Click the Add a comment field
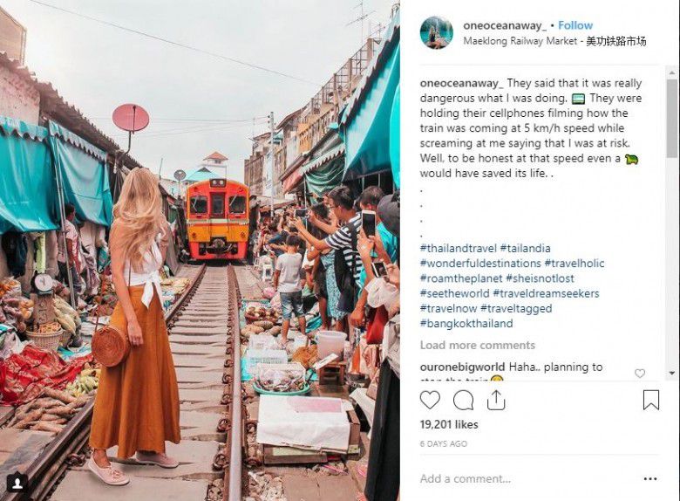The width and height of the screenshot is (680, 501). click(x=523, y=478)
